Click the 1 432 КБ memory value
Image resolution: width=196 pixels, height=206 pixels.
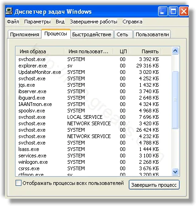tap(149, 85)
